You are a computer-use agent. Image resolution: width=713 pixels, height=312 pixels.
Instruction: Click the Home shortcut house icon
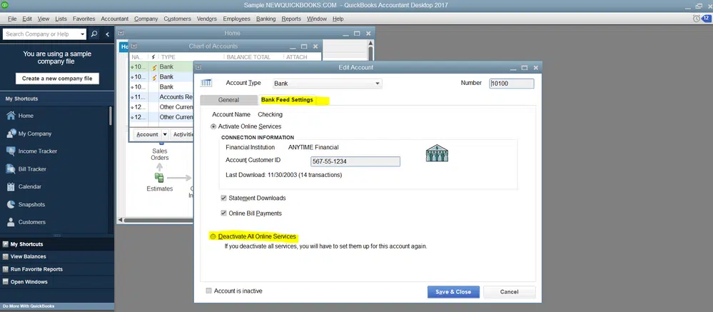[11, 116]
